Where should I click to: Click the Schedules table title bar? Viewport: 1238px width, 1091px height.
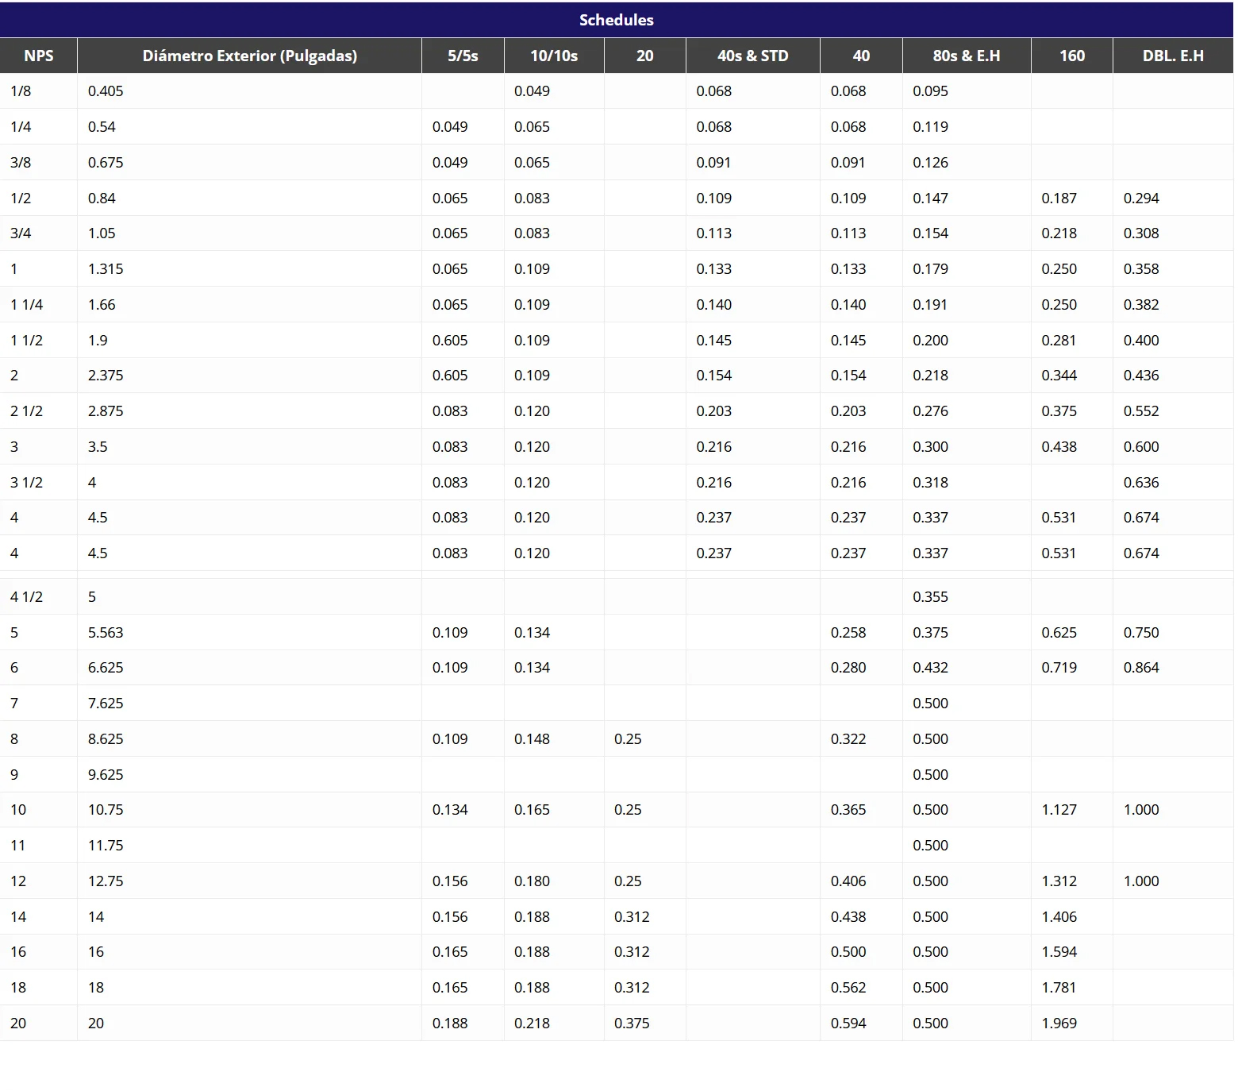617,20
